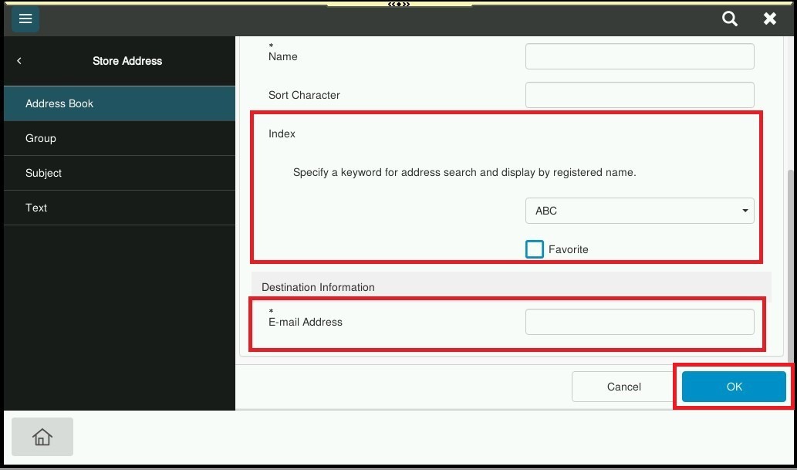Viewport: 797px width, 470px height.
Task: Close the screen with the X icon
Action: tap(769, 19)
